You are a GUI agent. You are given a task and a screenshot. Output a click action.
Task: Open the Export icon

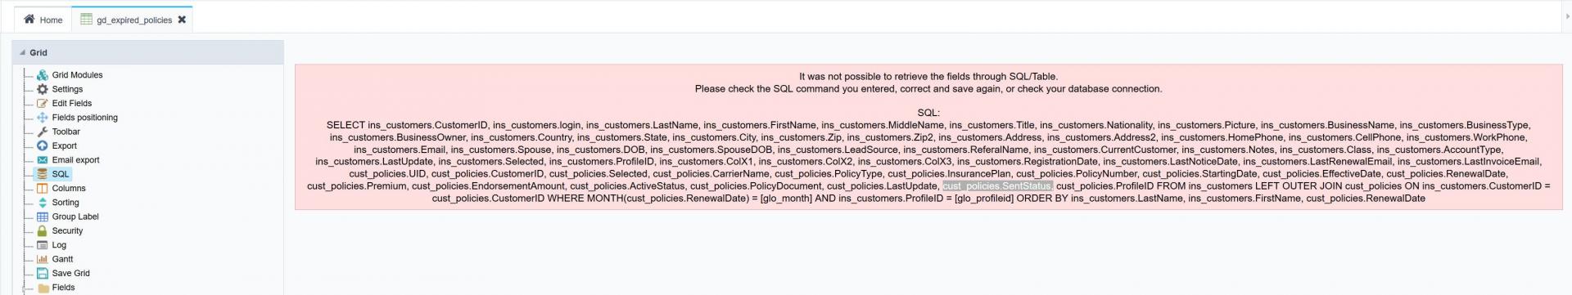pos(43,145)
